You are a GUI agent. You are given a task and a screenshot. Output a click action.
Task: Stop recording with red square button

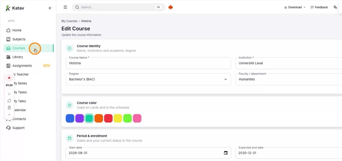(x=9, y=78)
